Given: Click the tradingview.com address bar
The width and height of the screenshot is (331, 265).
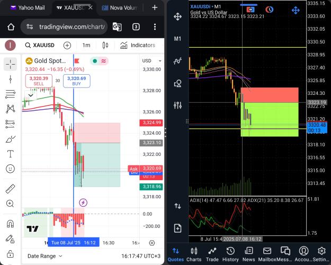Looking at the screenshot, I should pos(64,27).
